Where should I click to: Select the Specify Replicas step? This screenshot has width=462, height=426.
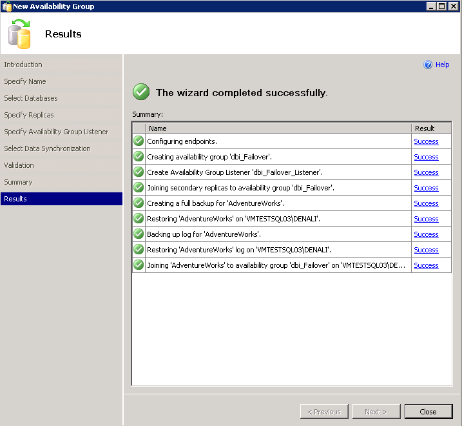pos(29,115)
